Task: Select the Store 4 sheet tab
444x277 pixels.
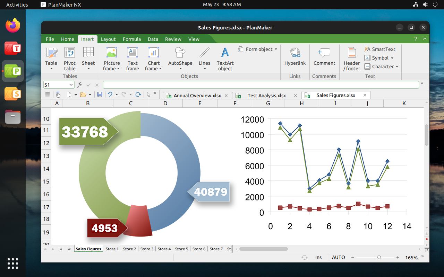Action: pos(164,249)
